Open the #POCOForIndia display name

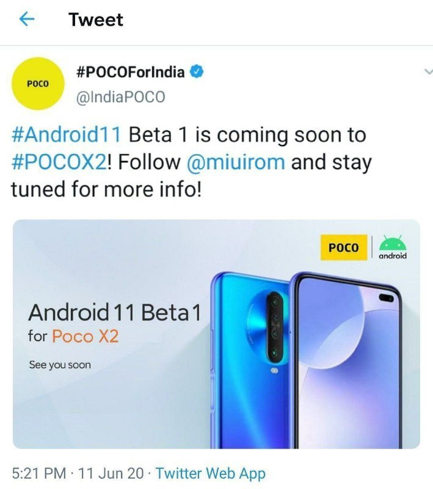coord(131,72)
